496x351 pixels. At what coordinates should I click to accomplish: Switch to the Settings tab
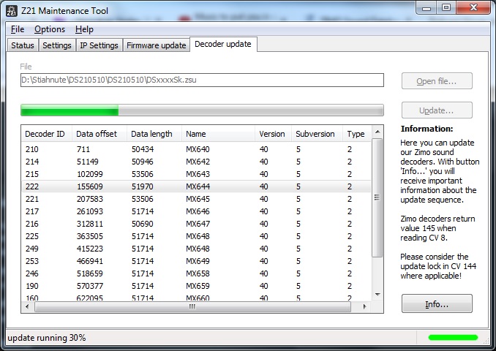57,45
